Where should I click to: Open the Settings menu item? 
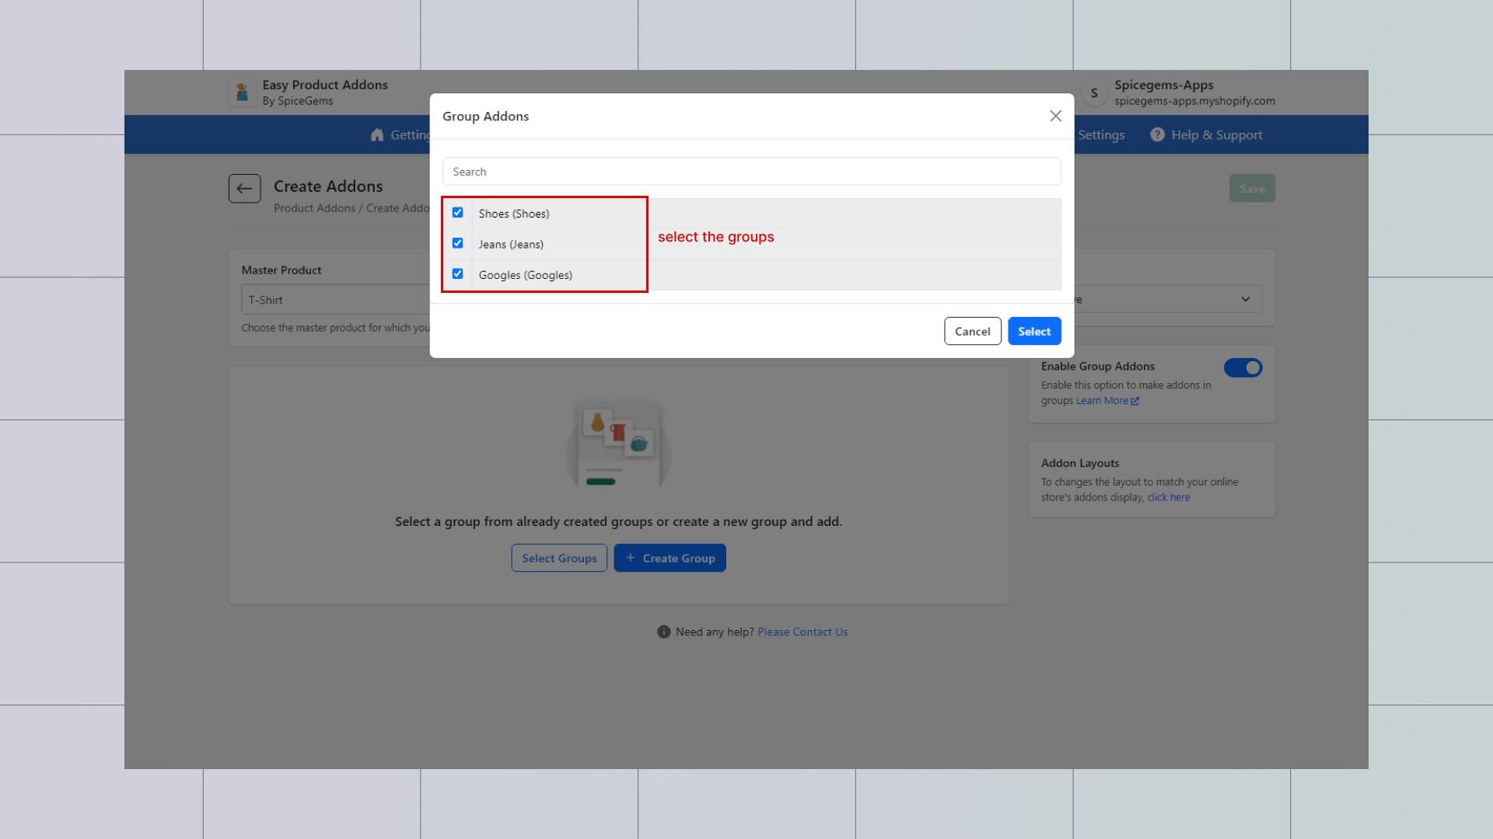click(1101, 135)
